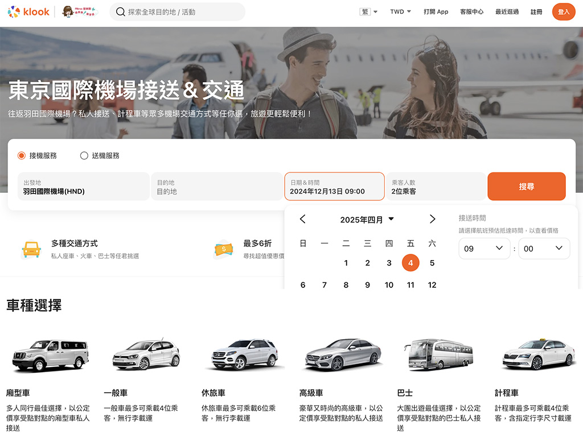
Task: Select date 9 in calendar
Action: [367, 285]
